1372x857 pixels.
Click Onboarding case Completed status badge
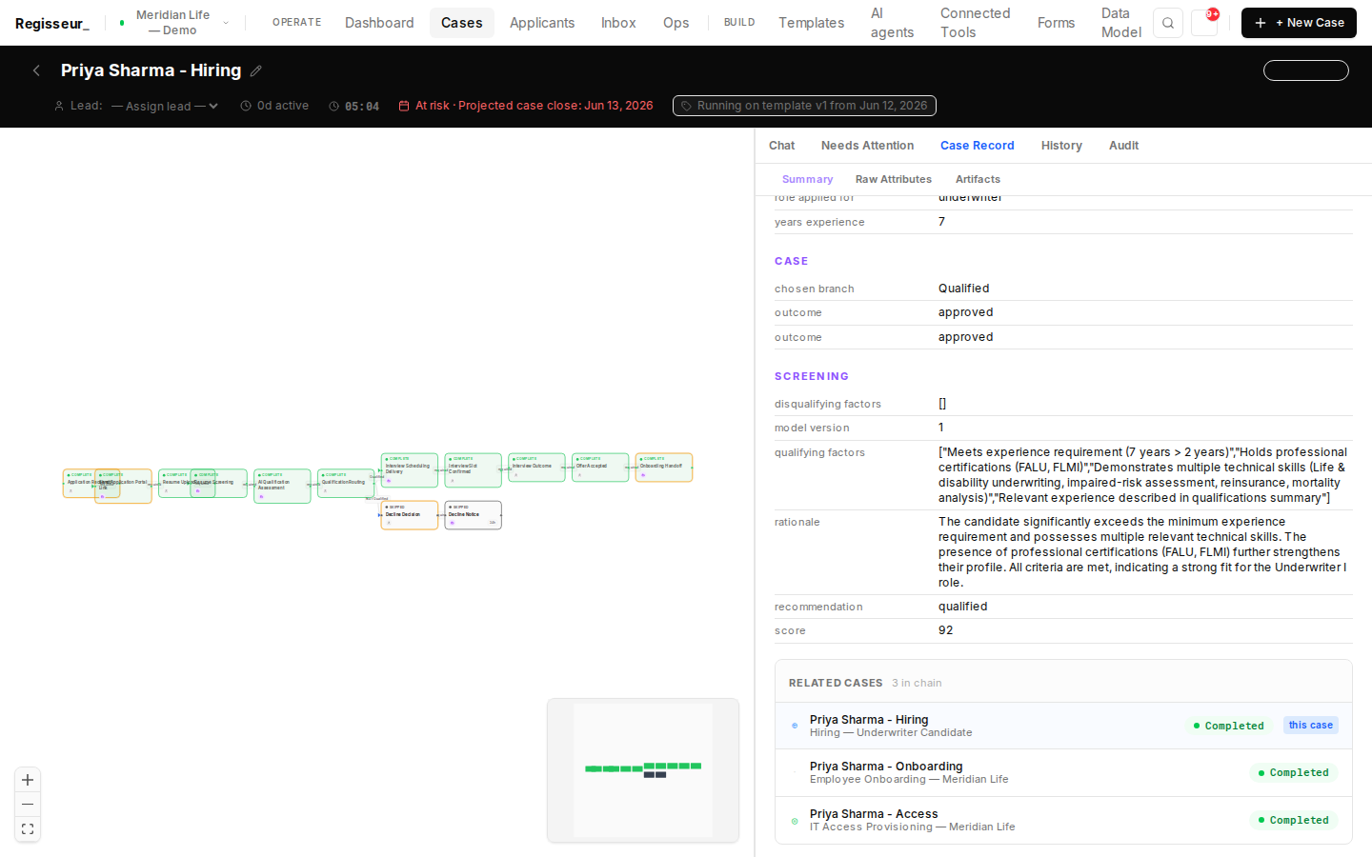[1294, 773]
